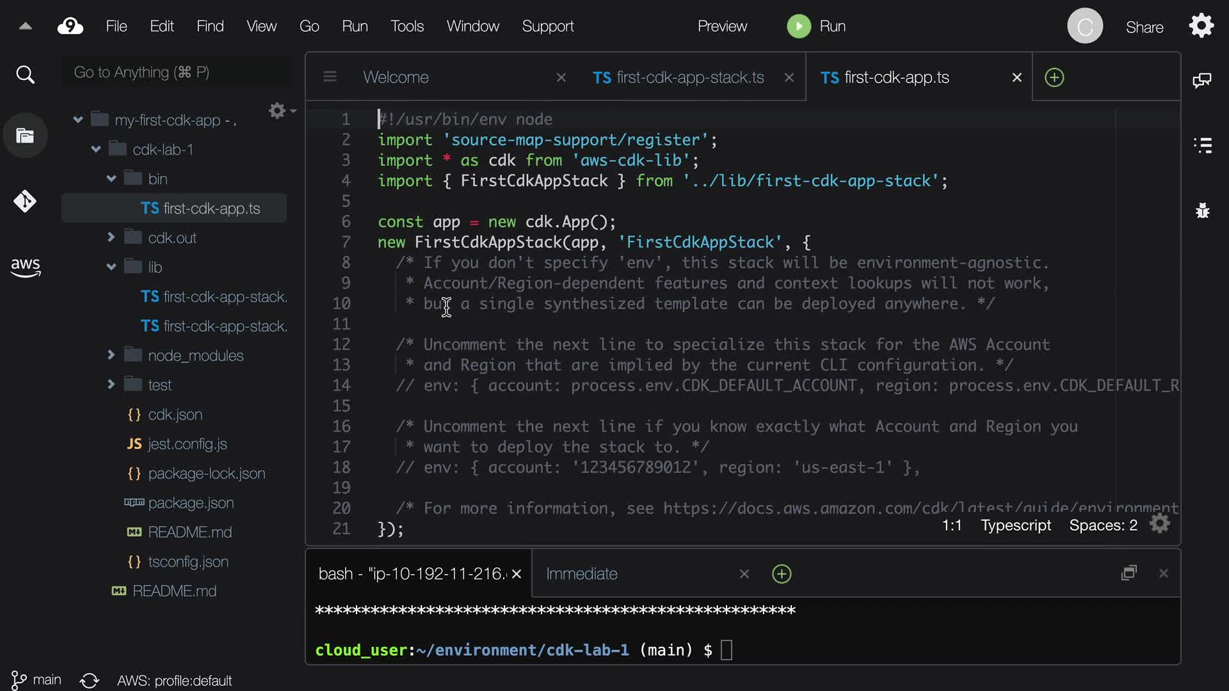
Task: Expand the node_modules folder
Action: [111, 354]
